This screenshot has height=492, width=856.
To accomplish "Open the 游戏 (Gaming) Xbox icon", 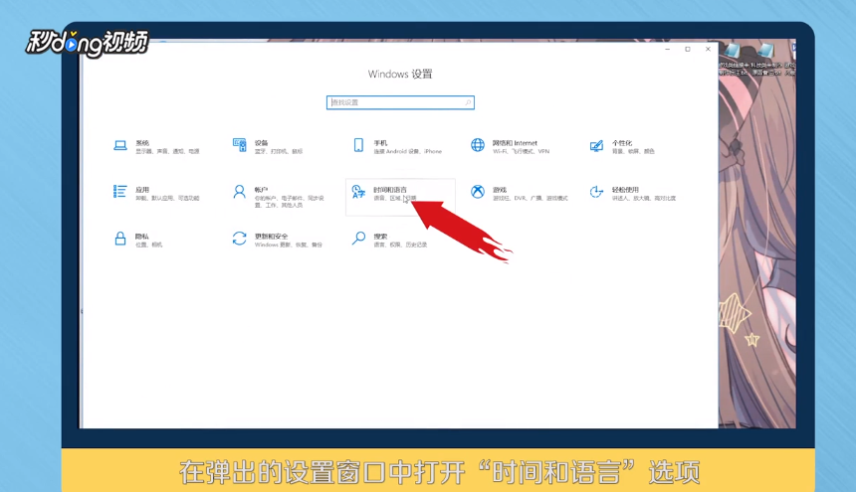I will pyautogui.click(x=478, y=191).
